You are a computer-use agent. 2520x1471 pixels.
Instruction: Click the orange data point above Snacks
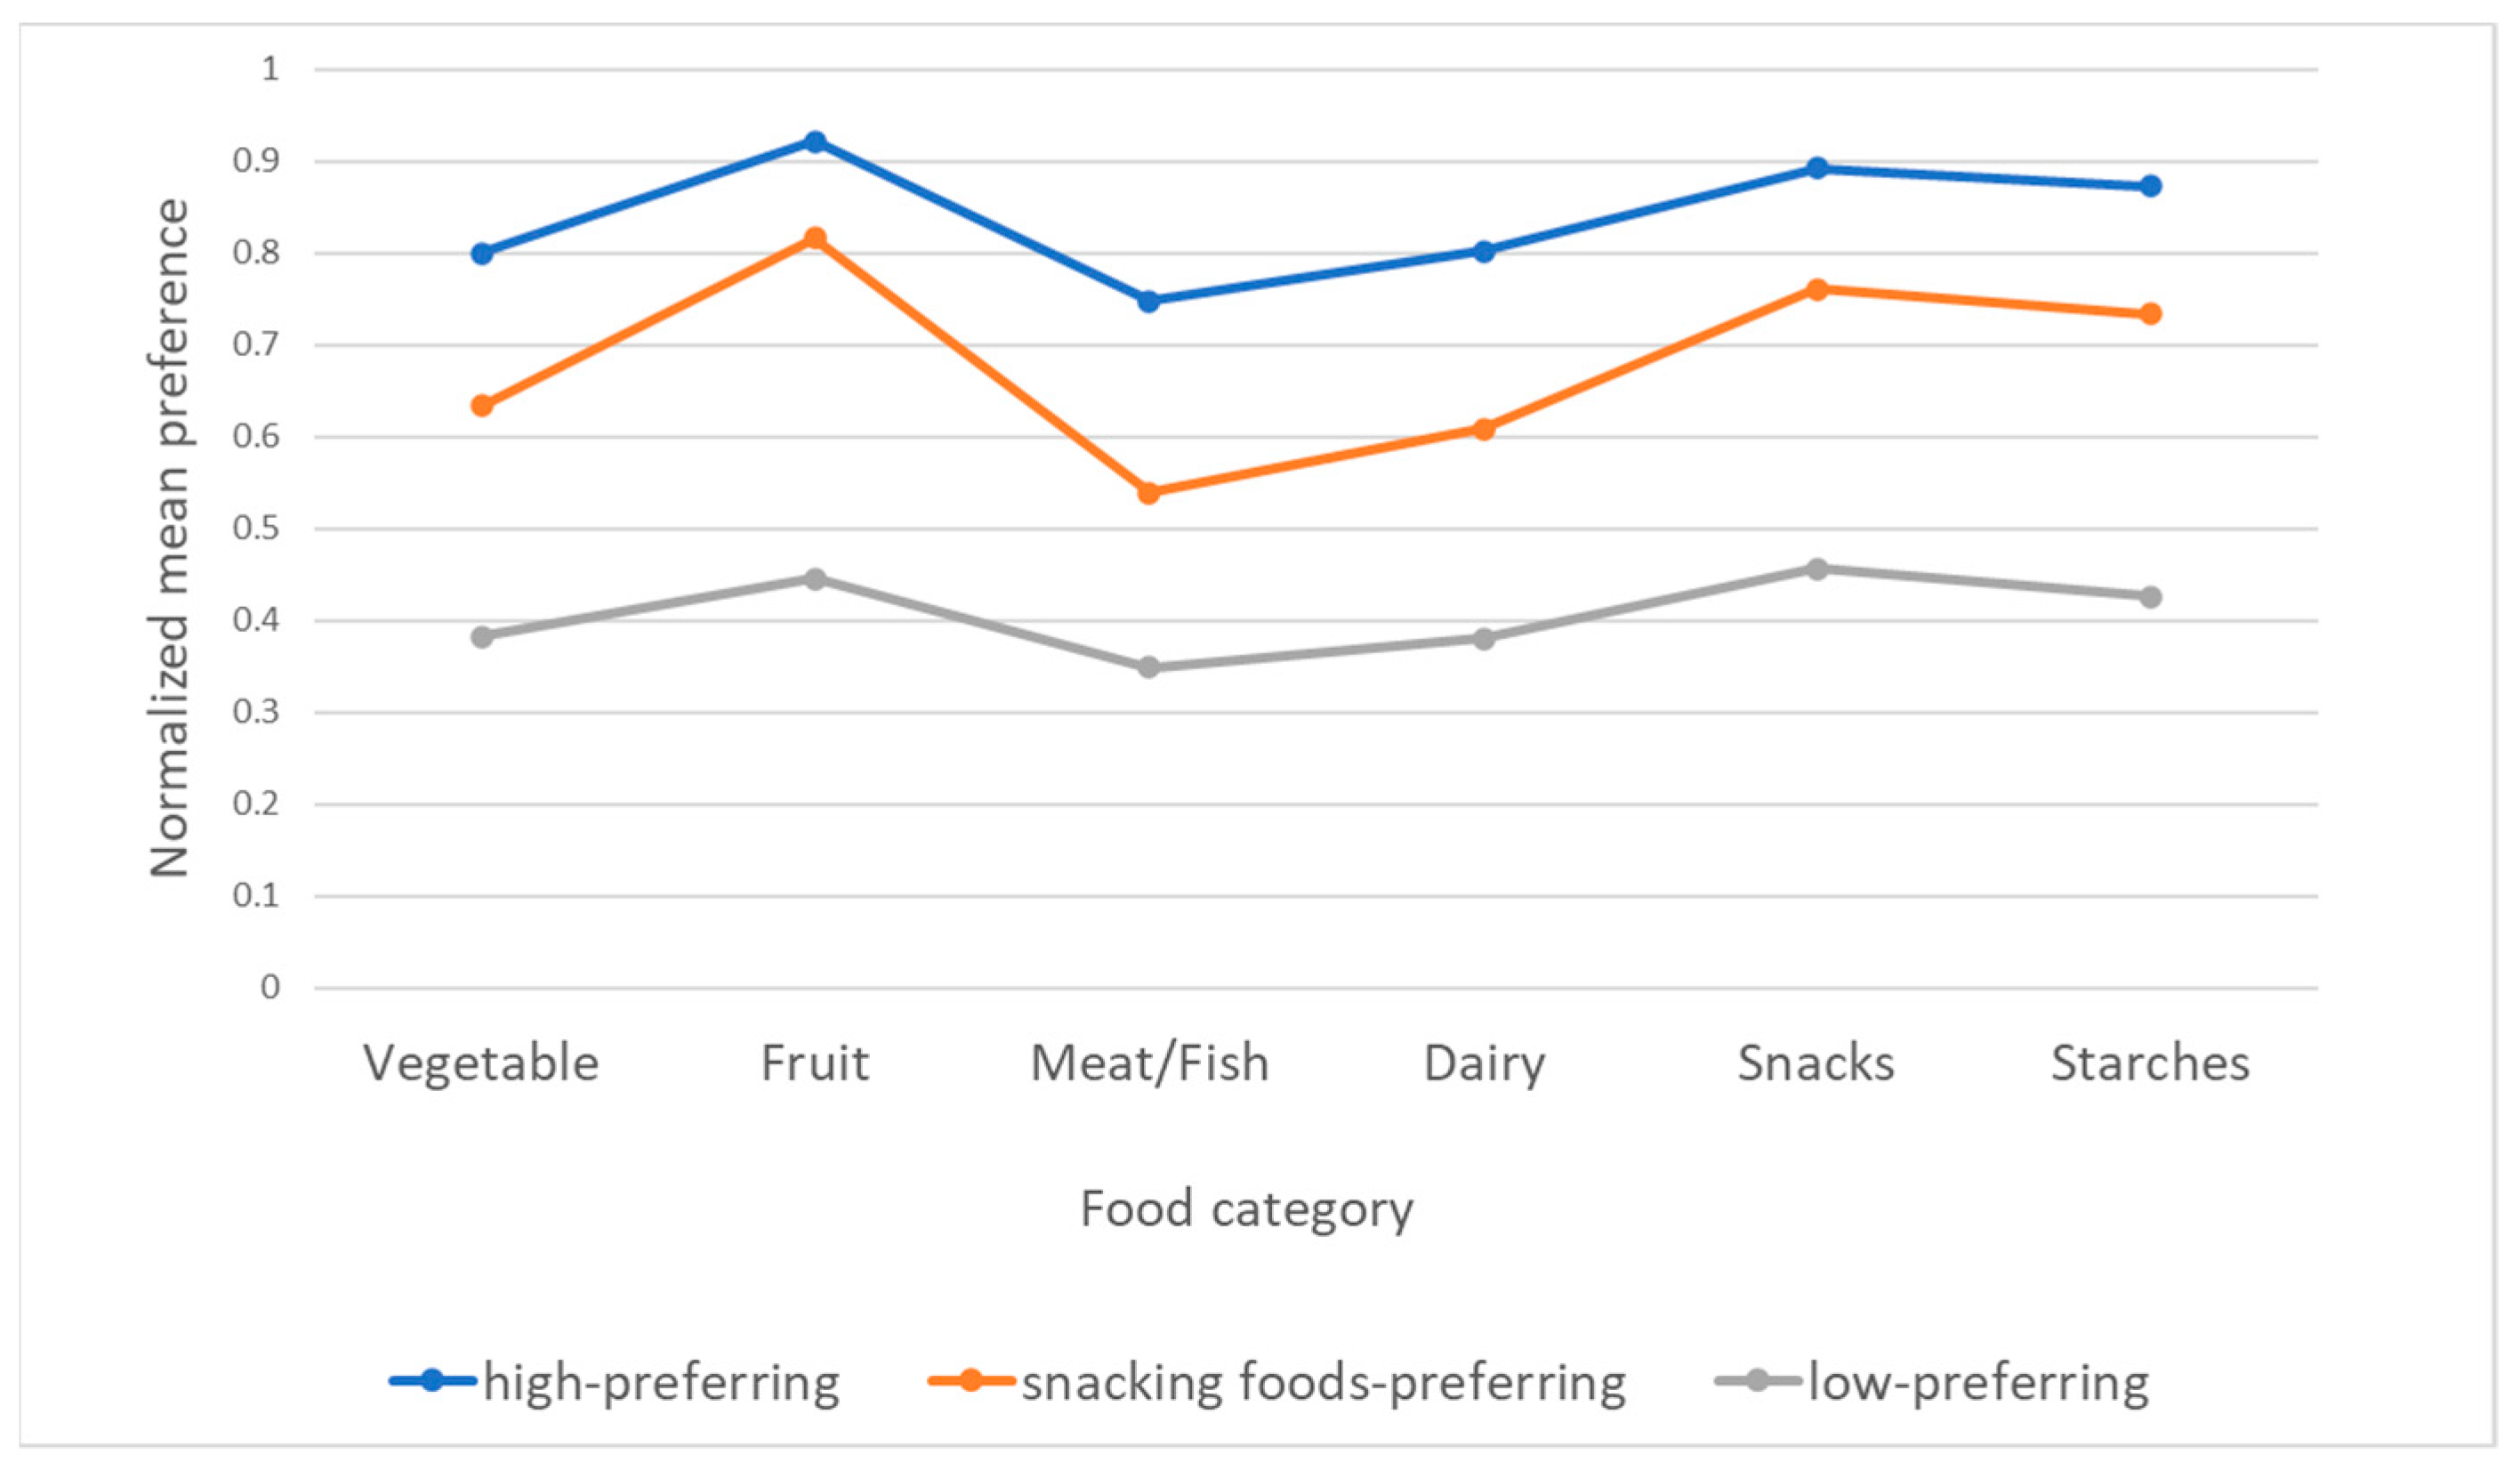pyautogui.click(x=1817, y=290)
